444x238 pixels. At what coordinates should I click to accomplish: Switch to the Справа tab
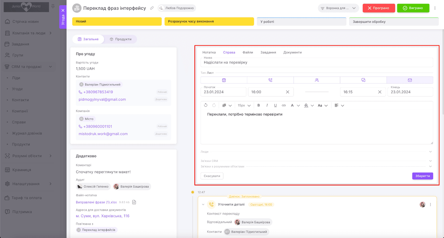coord(229,52)
